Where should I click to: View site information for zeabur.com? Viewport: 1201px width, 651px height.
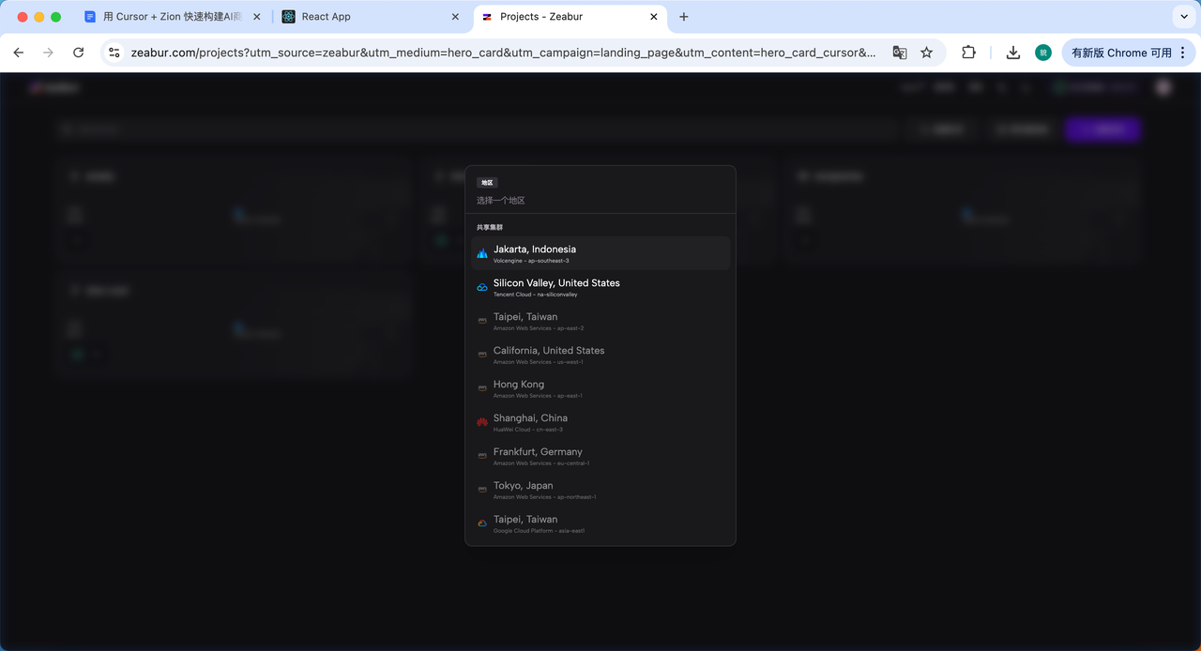[x=114, y=53]
